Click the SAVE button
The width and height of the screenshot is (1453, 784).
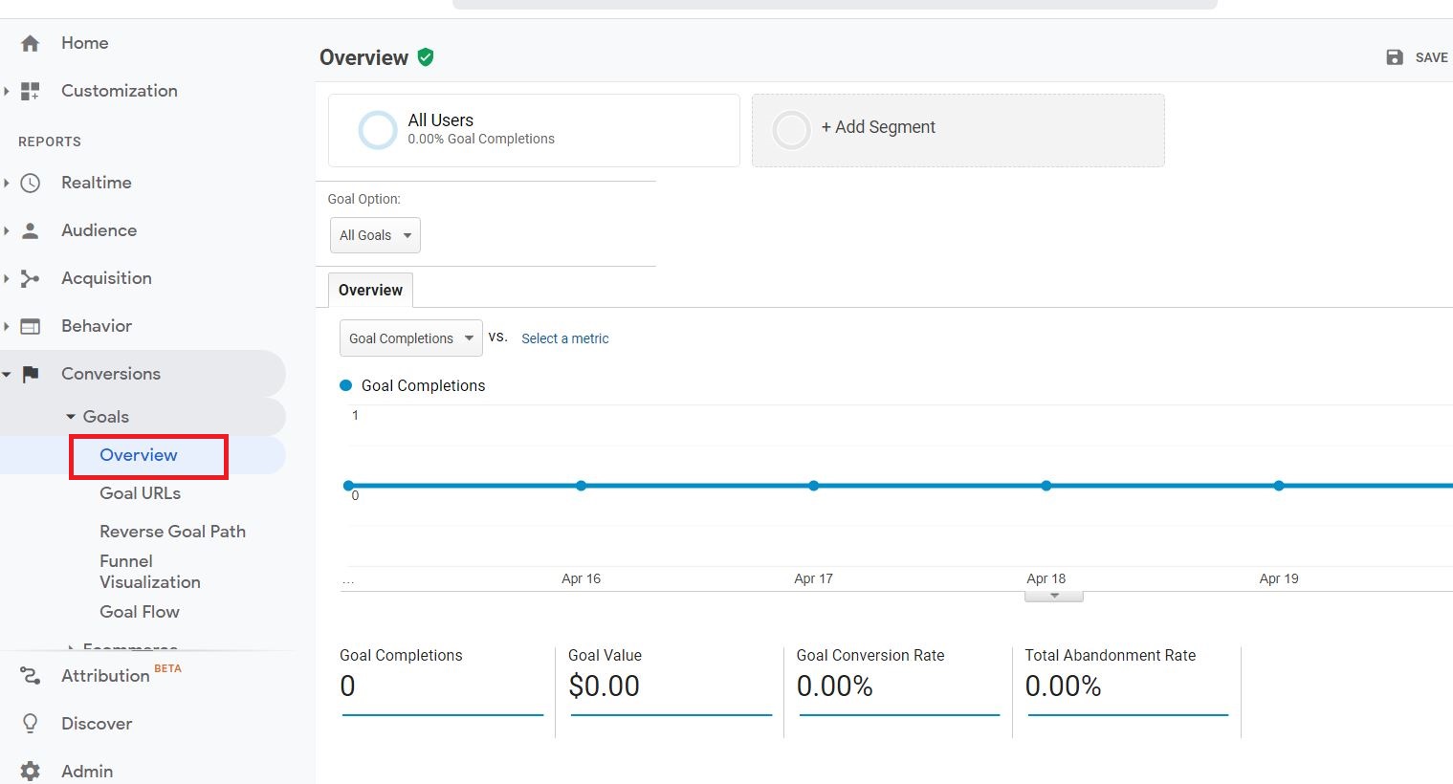point(1418,57)
